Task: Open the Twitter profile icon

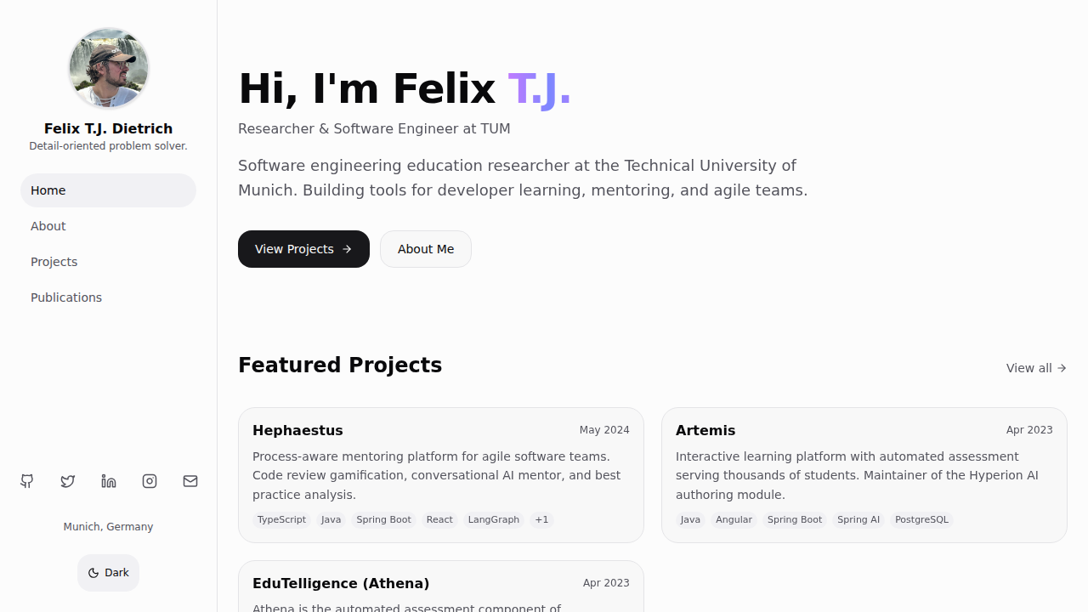Action: (68, 481)
